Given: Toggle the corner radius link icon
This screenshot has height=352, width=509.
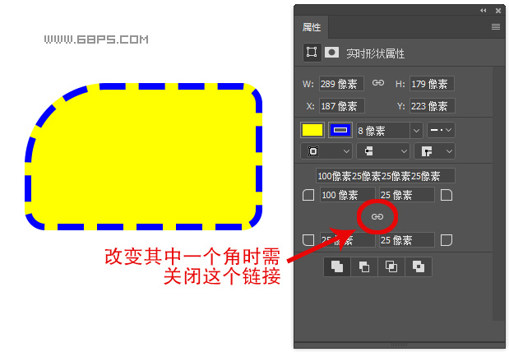Looking at the screenshot, I should click(377, 216).
